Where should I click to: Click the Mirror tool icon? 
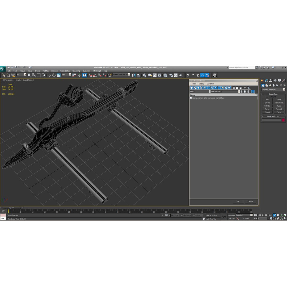[x=134, y=75]
